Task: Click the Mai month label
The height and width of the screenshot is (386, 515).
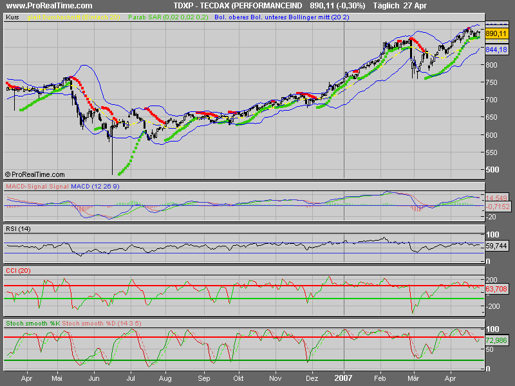Action: tap(57, 378)
